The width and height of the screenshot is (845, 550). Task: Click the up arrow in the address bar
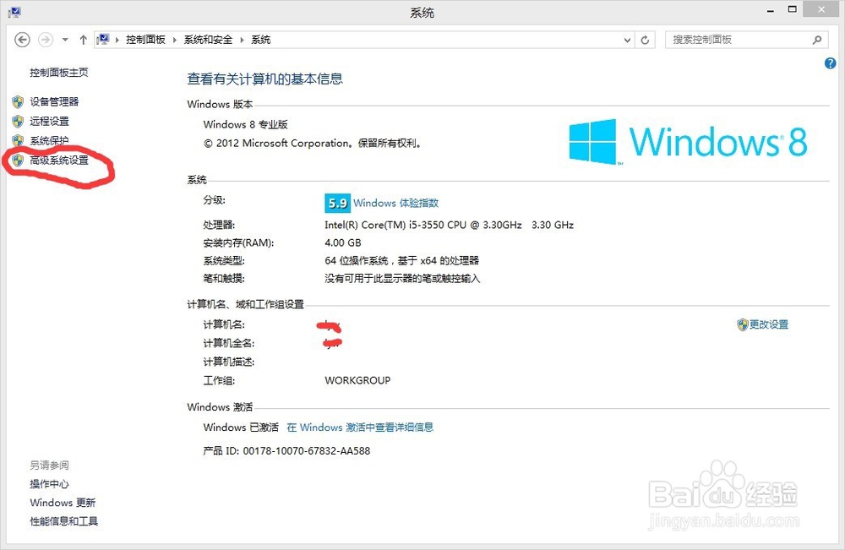click(x=82, y=39)
